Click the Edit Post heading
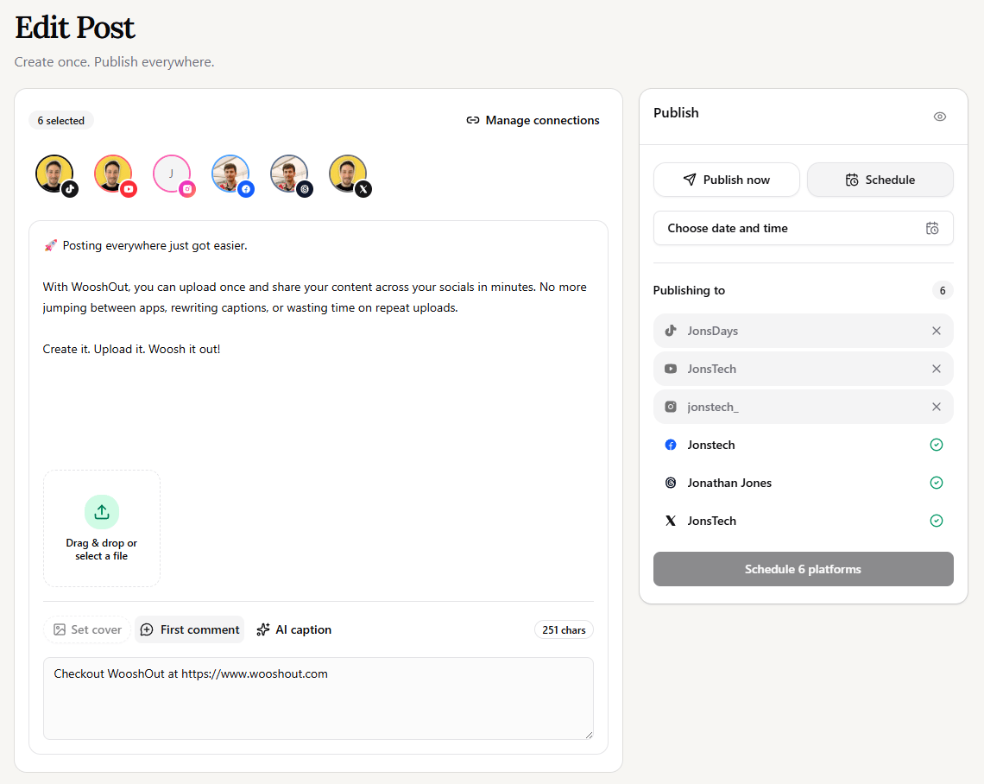 click(x=75, y=28)
